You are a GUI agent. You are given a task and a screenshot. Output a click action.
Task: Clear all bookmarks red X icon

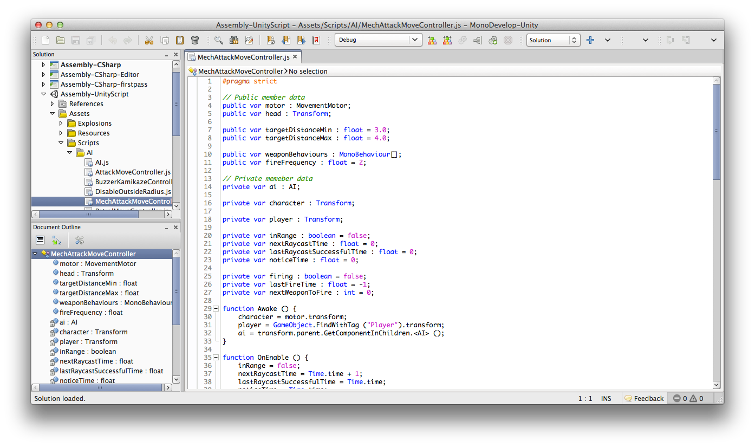[316, 40]
